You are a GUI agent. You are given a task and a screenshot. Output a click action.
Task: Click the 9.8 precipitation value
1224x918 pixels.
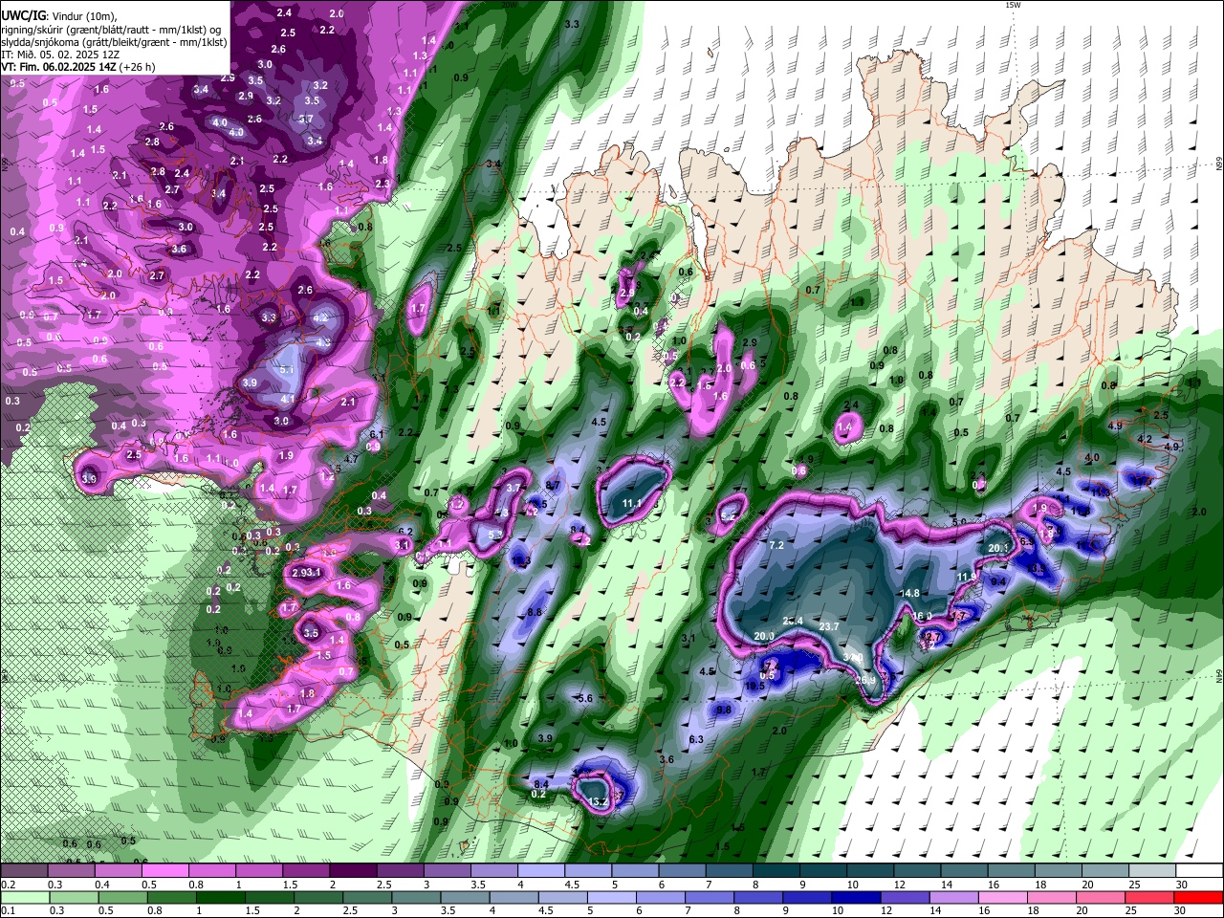724,710
